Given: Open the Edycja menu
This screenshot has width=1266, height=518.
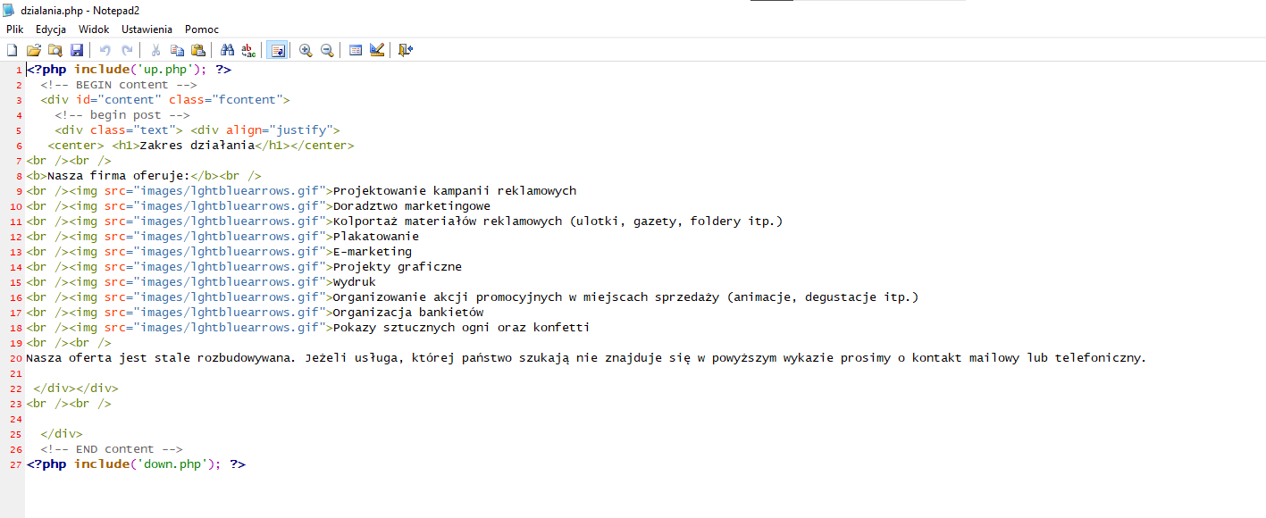Looking at the screenshot, I should coord(51,29).
